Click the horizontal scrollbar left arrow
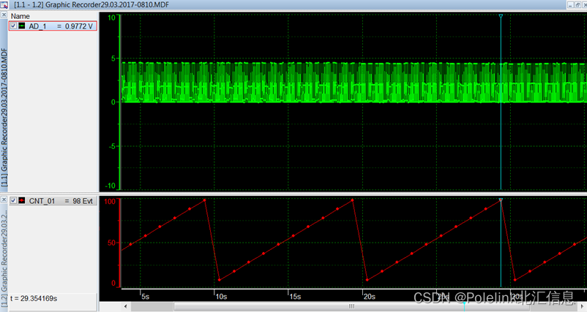The width and height of the screenshot is (587, 312). click(x=126, y=306)
